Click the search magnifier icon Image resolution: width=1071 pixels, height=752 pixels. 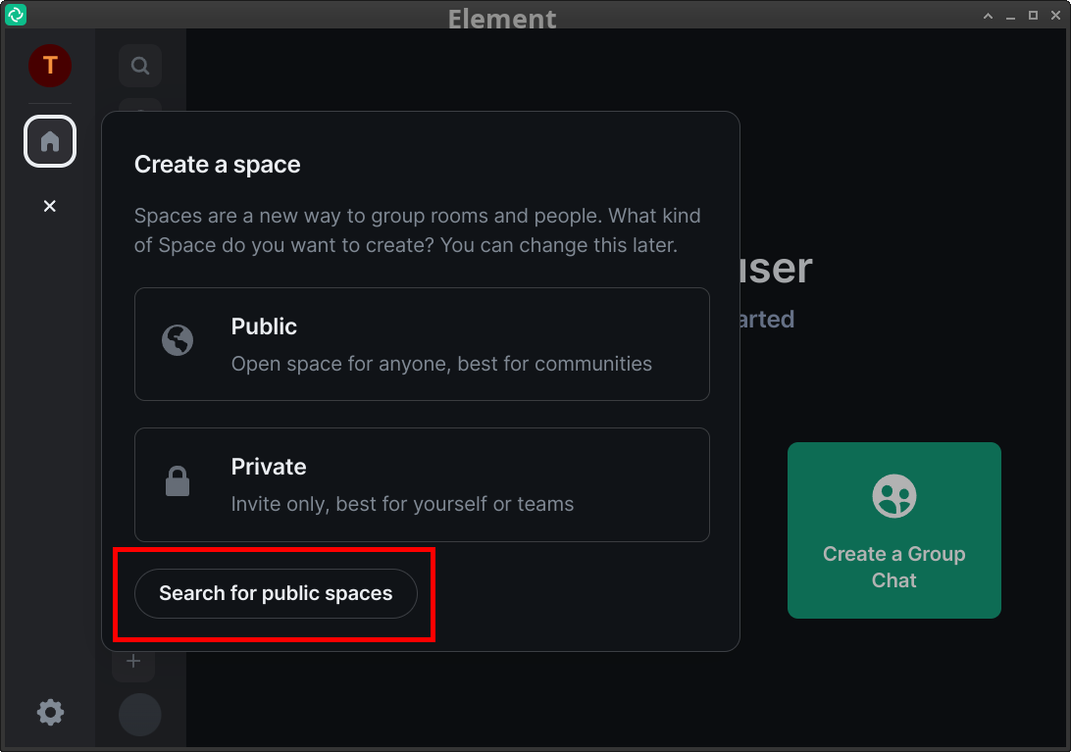click(140, 67)
